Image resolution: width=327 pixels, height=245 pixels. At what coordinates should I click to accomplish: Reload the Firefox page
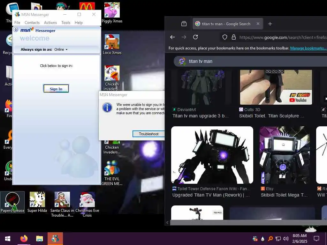point(195,37)
